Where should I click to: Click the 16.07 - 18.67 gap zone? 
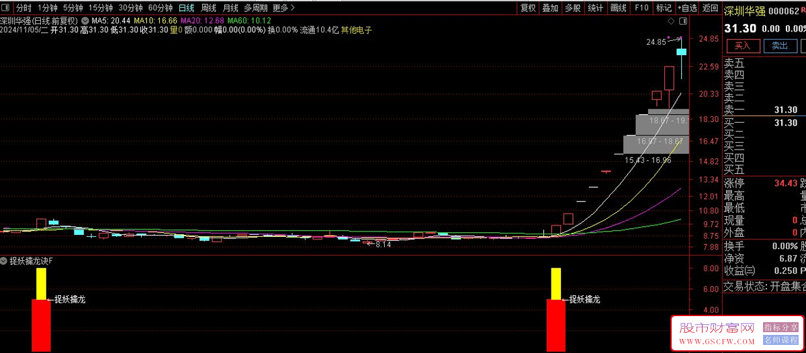pos(656,145)
